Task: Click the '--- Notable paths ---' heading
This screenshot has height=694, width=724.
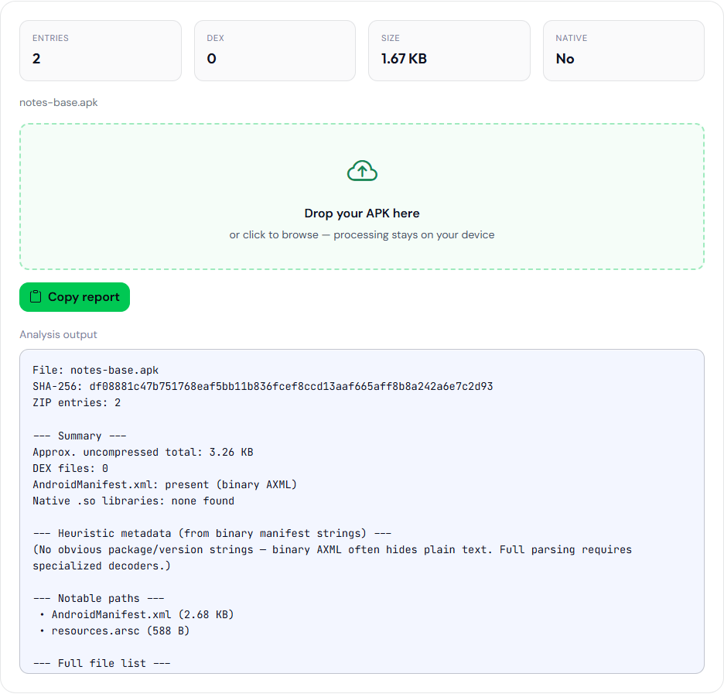Action: click(98, 598)
